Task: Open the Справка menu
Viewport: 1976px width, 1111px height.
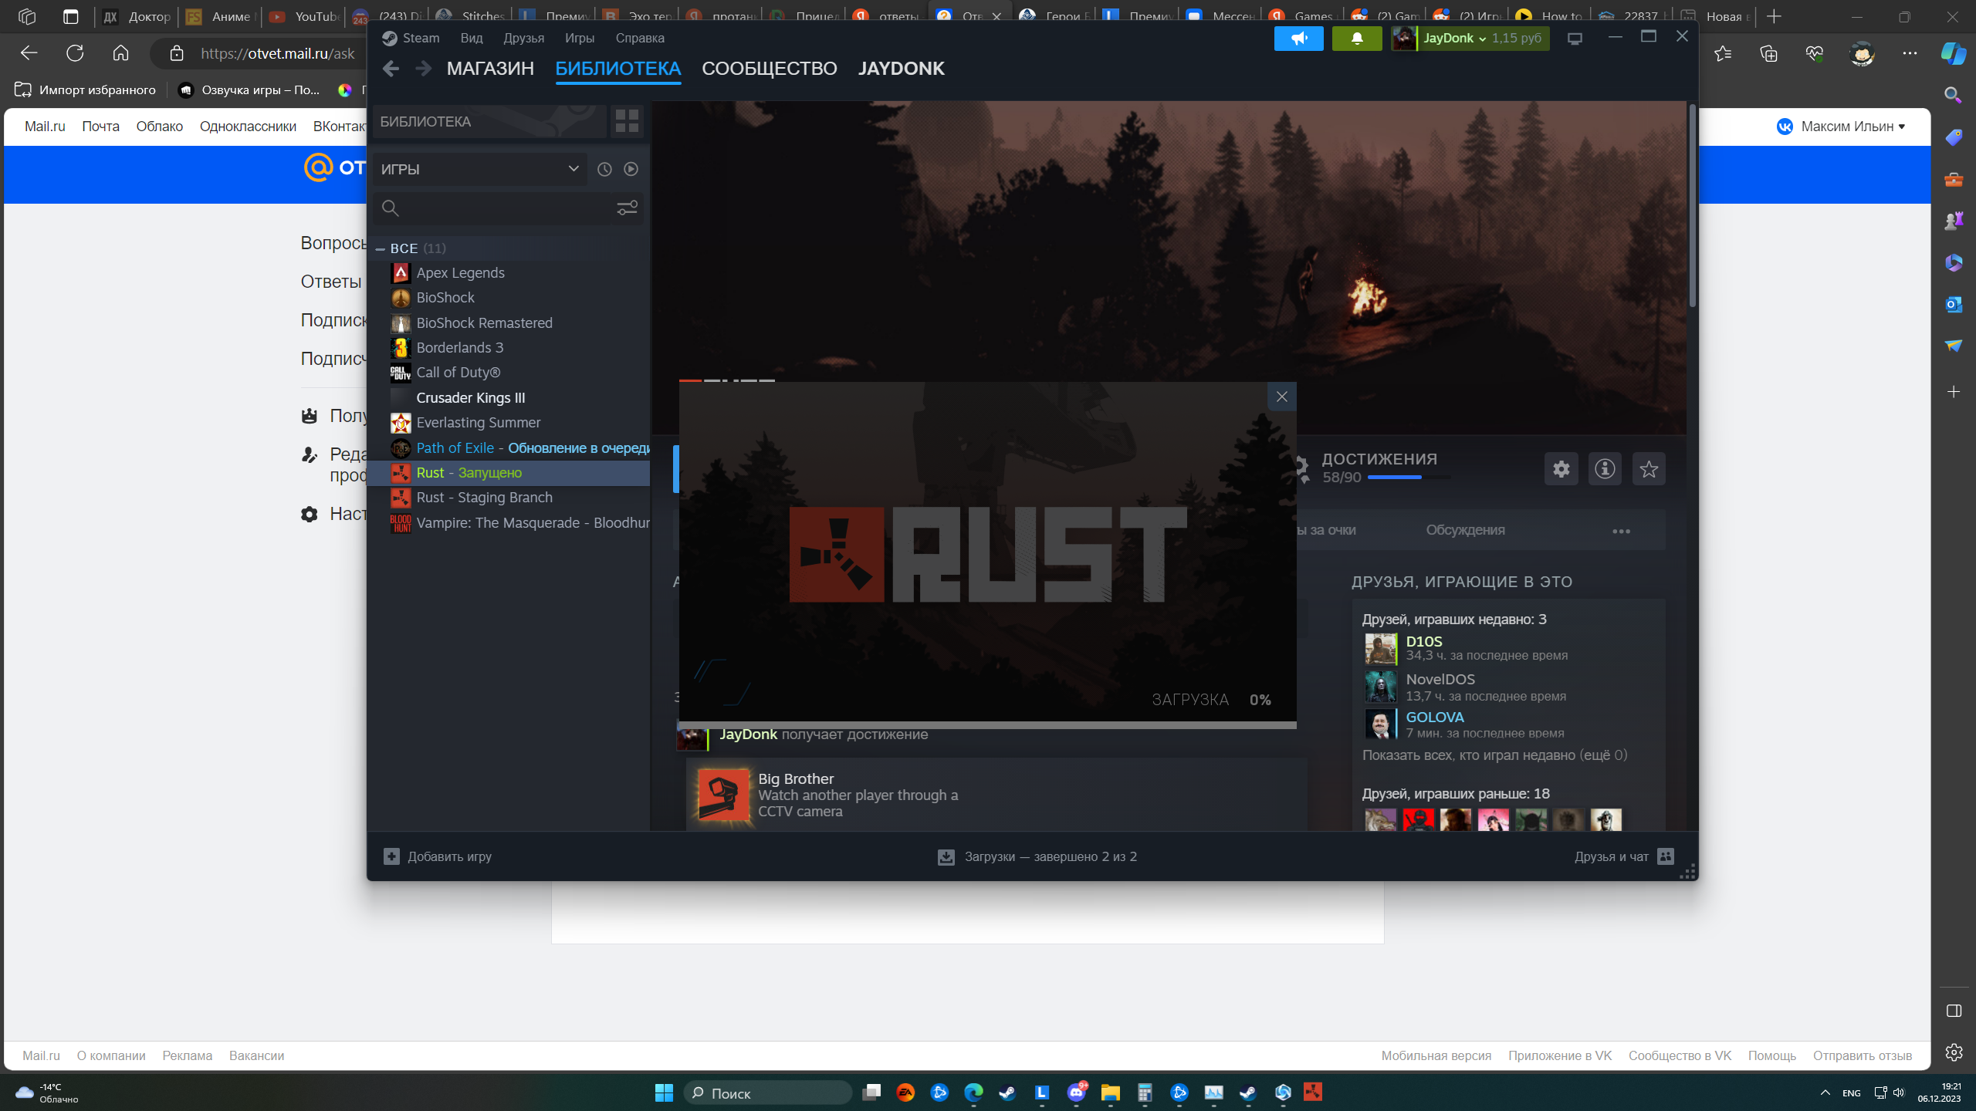Action: (x=640, y=38)
